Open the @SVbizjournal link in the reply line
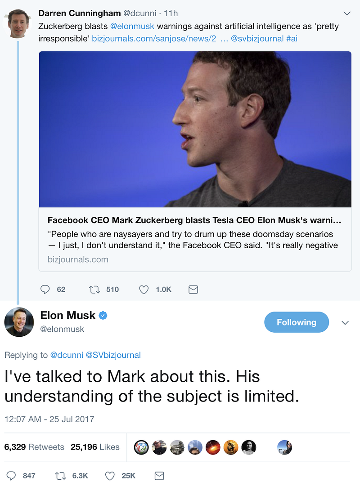This screenshot has width=360, height=495. click(x=117, y=355)
